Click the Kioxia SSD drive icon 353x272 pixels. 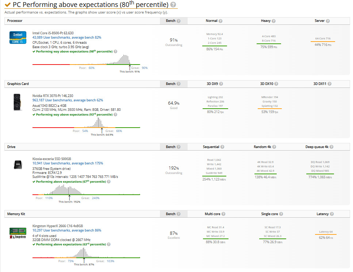click(x=18, y=164)
